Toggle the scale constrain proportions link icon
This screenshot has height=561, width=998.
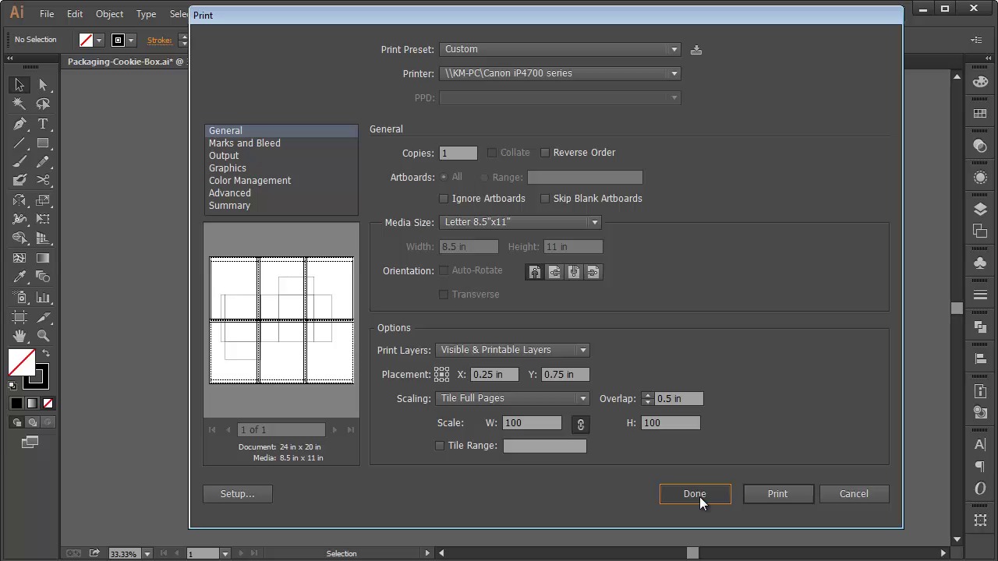[580, 424]
